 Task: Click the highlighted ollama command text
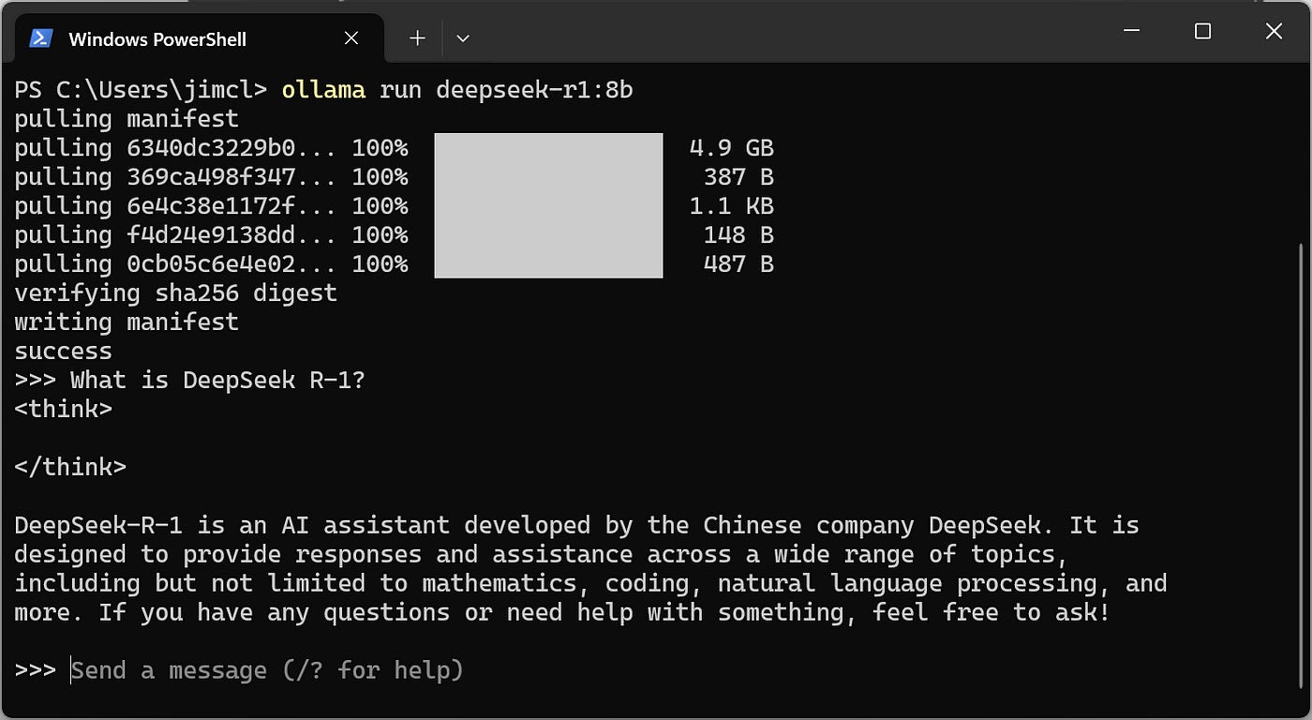pos(322,89)
